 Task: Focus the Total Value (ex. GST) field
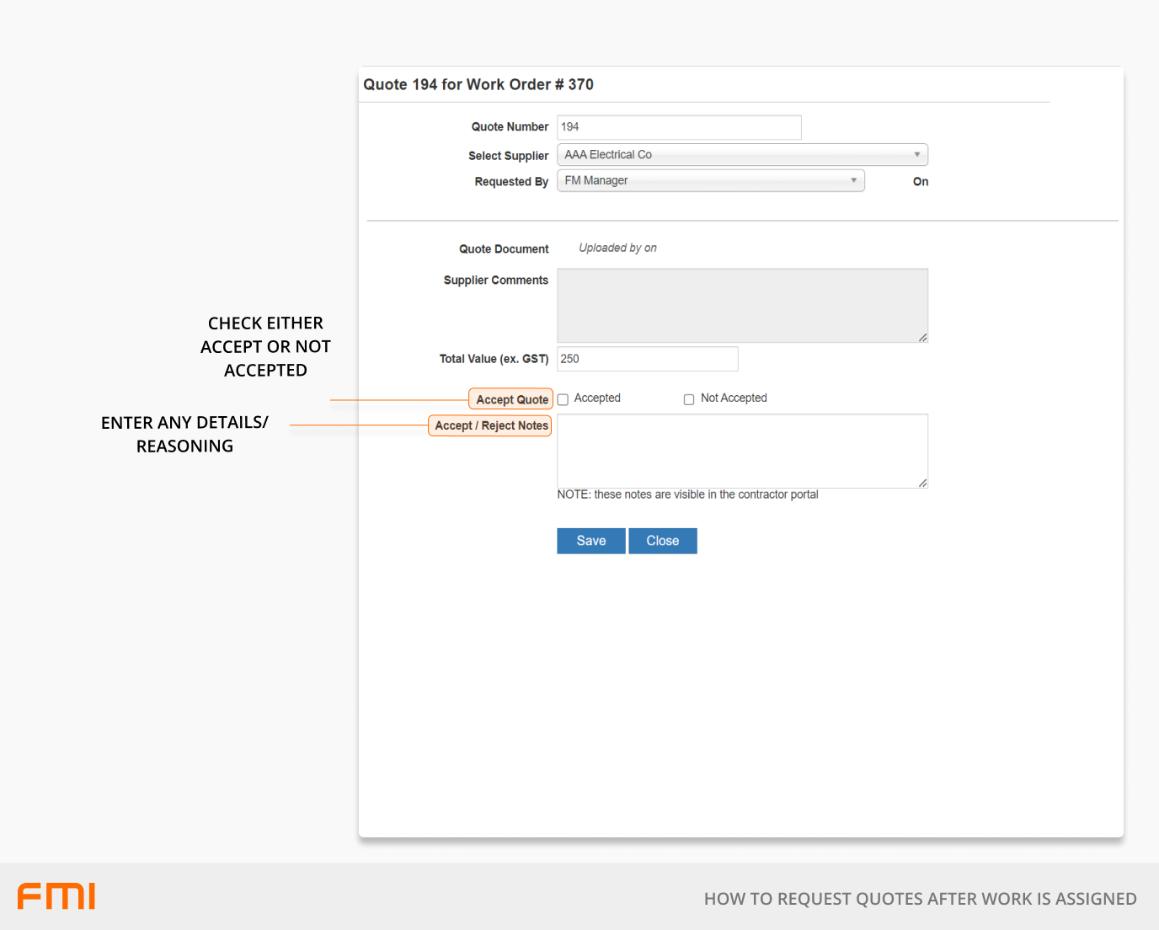(647, 359)
